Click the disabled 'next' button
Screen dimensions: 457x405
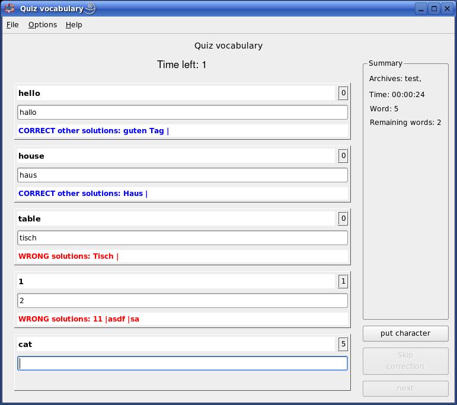click(405, 388)
